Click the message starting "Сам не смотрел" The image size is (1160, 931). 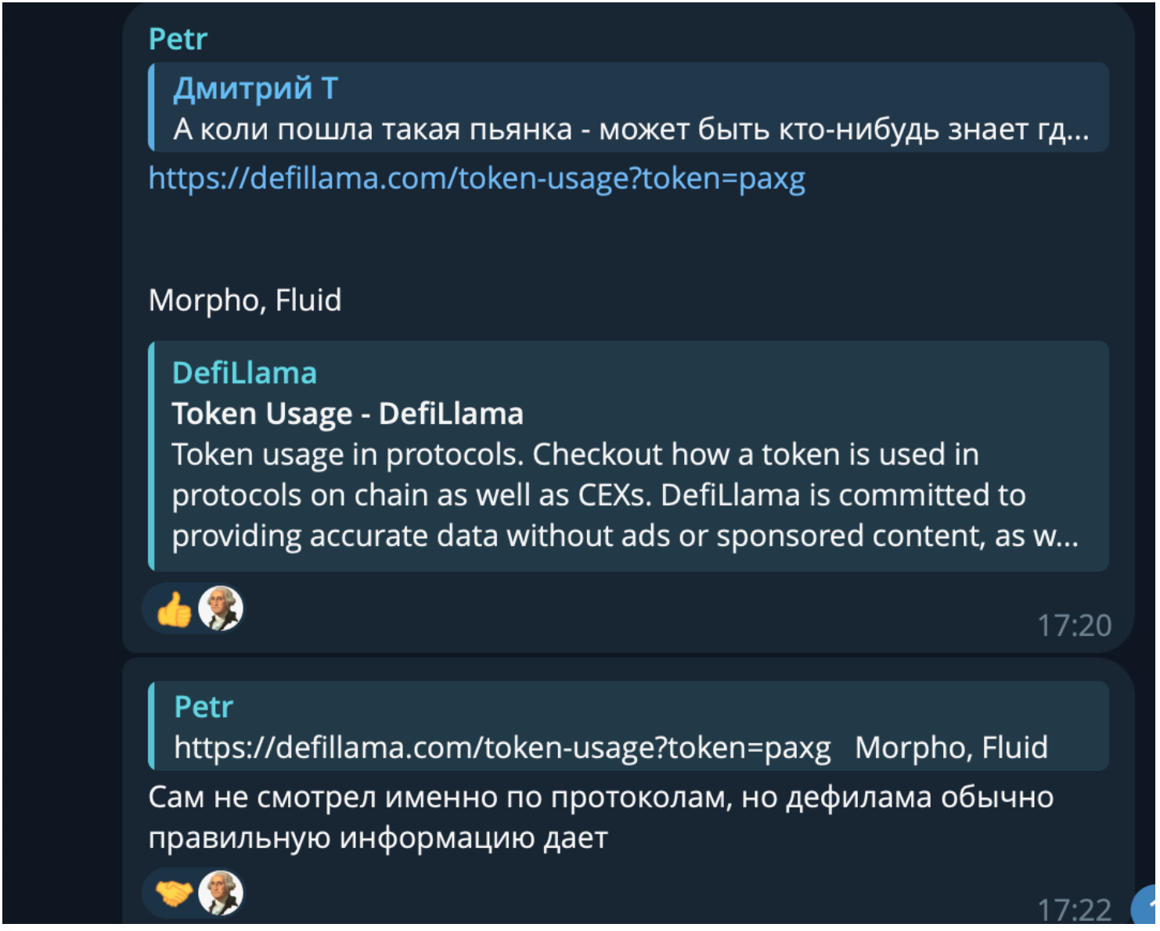(600, 797)
